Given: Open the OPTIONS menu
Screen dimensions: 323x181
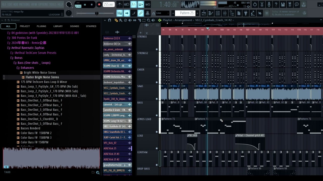Looking at the screenshot, I should coord(43,5).
